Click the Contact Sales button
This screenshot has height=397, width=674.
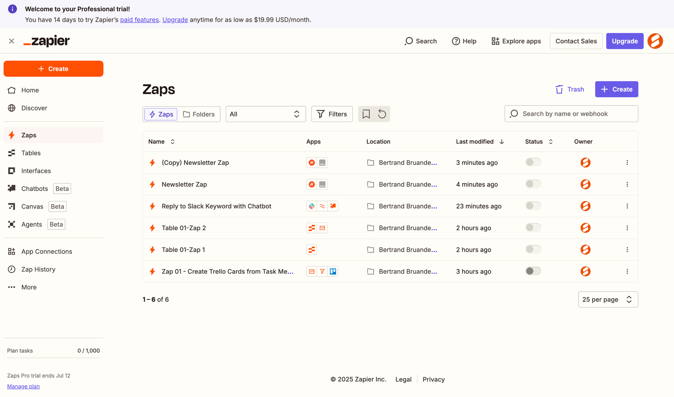point(576,41)
